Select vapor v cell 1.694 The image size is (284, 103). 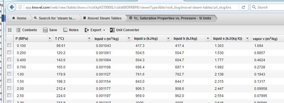[259, 46]
